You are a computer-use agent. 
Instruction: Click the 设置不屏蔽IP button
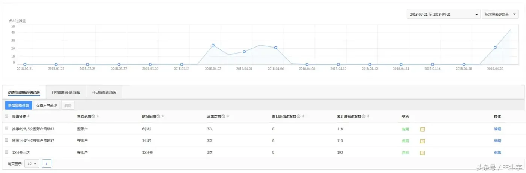click(x=47, y=106)
